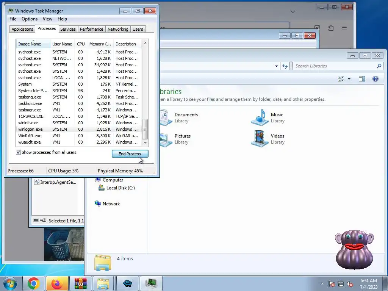Image resolution: width=388 pixels, height=291 pixels.
Task: Click the search magnifier in Search Libraries
Action: coord(379,66)
